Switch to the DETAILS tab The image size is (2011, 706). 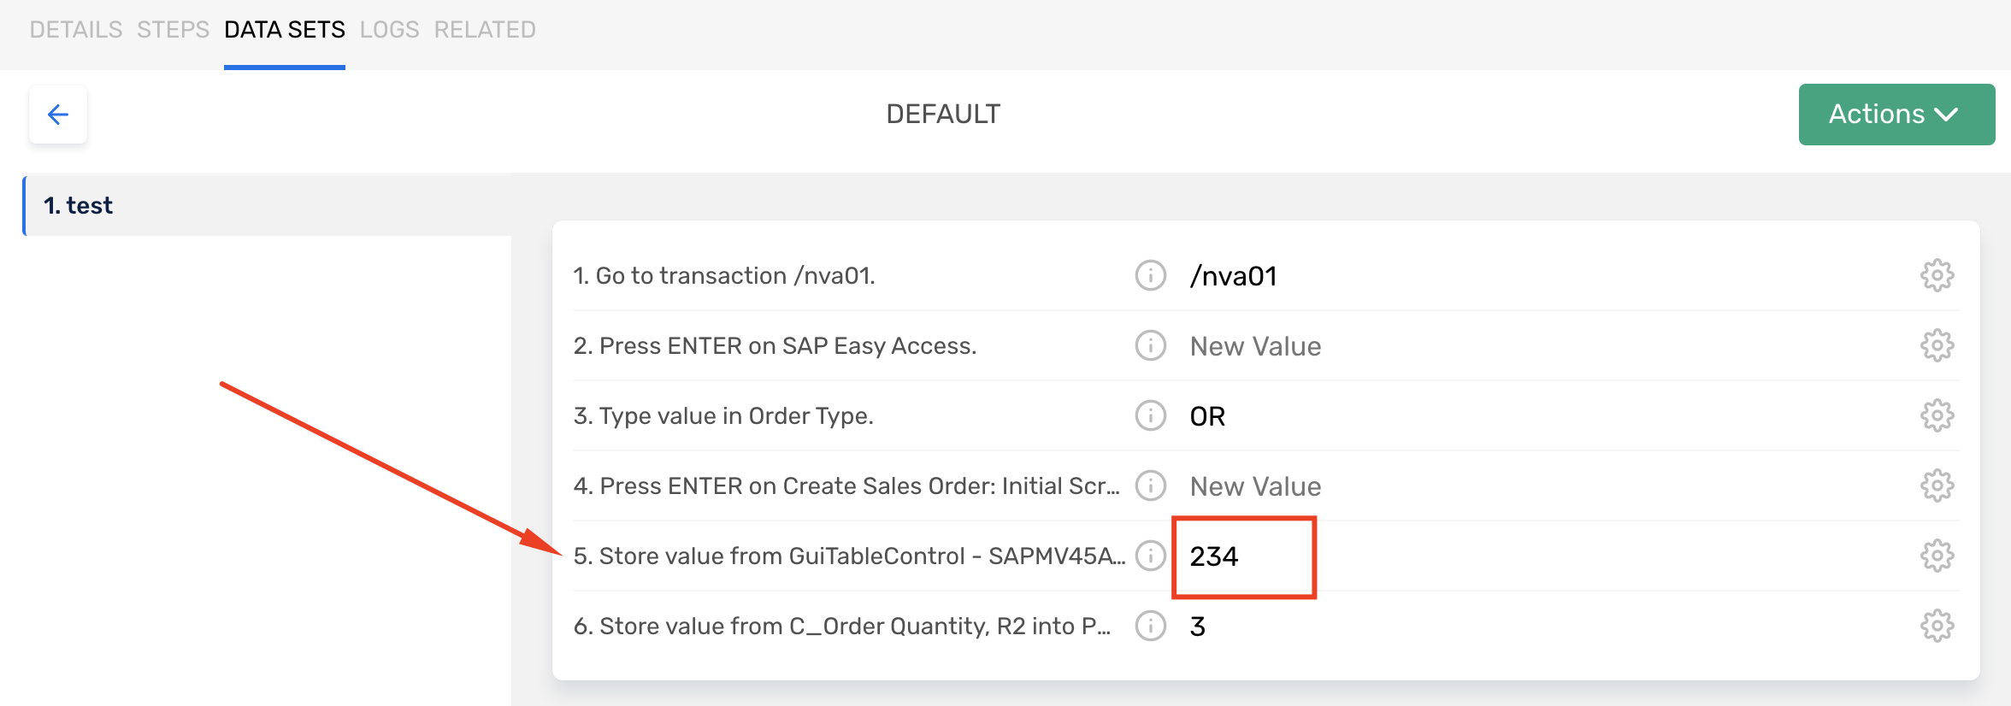click(76, 30)
